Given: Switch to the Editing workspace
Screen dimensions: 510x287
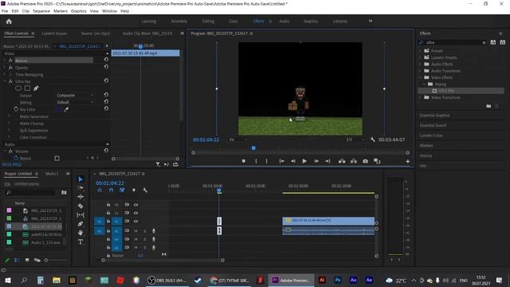Looking at the screenshot, I should coord(208,22).
